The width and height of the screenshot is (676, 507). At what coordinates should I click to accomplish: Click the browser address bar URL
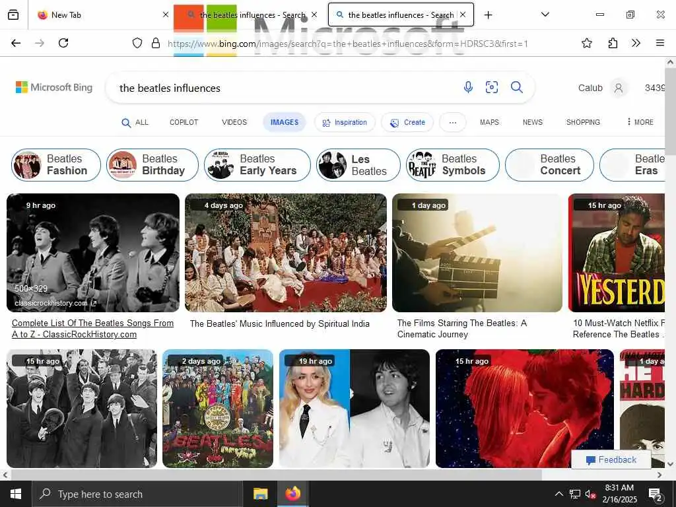[347, 44]
